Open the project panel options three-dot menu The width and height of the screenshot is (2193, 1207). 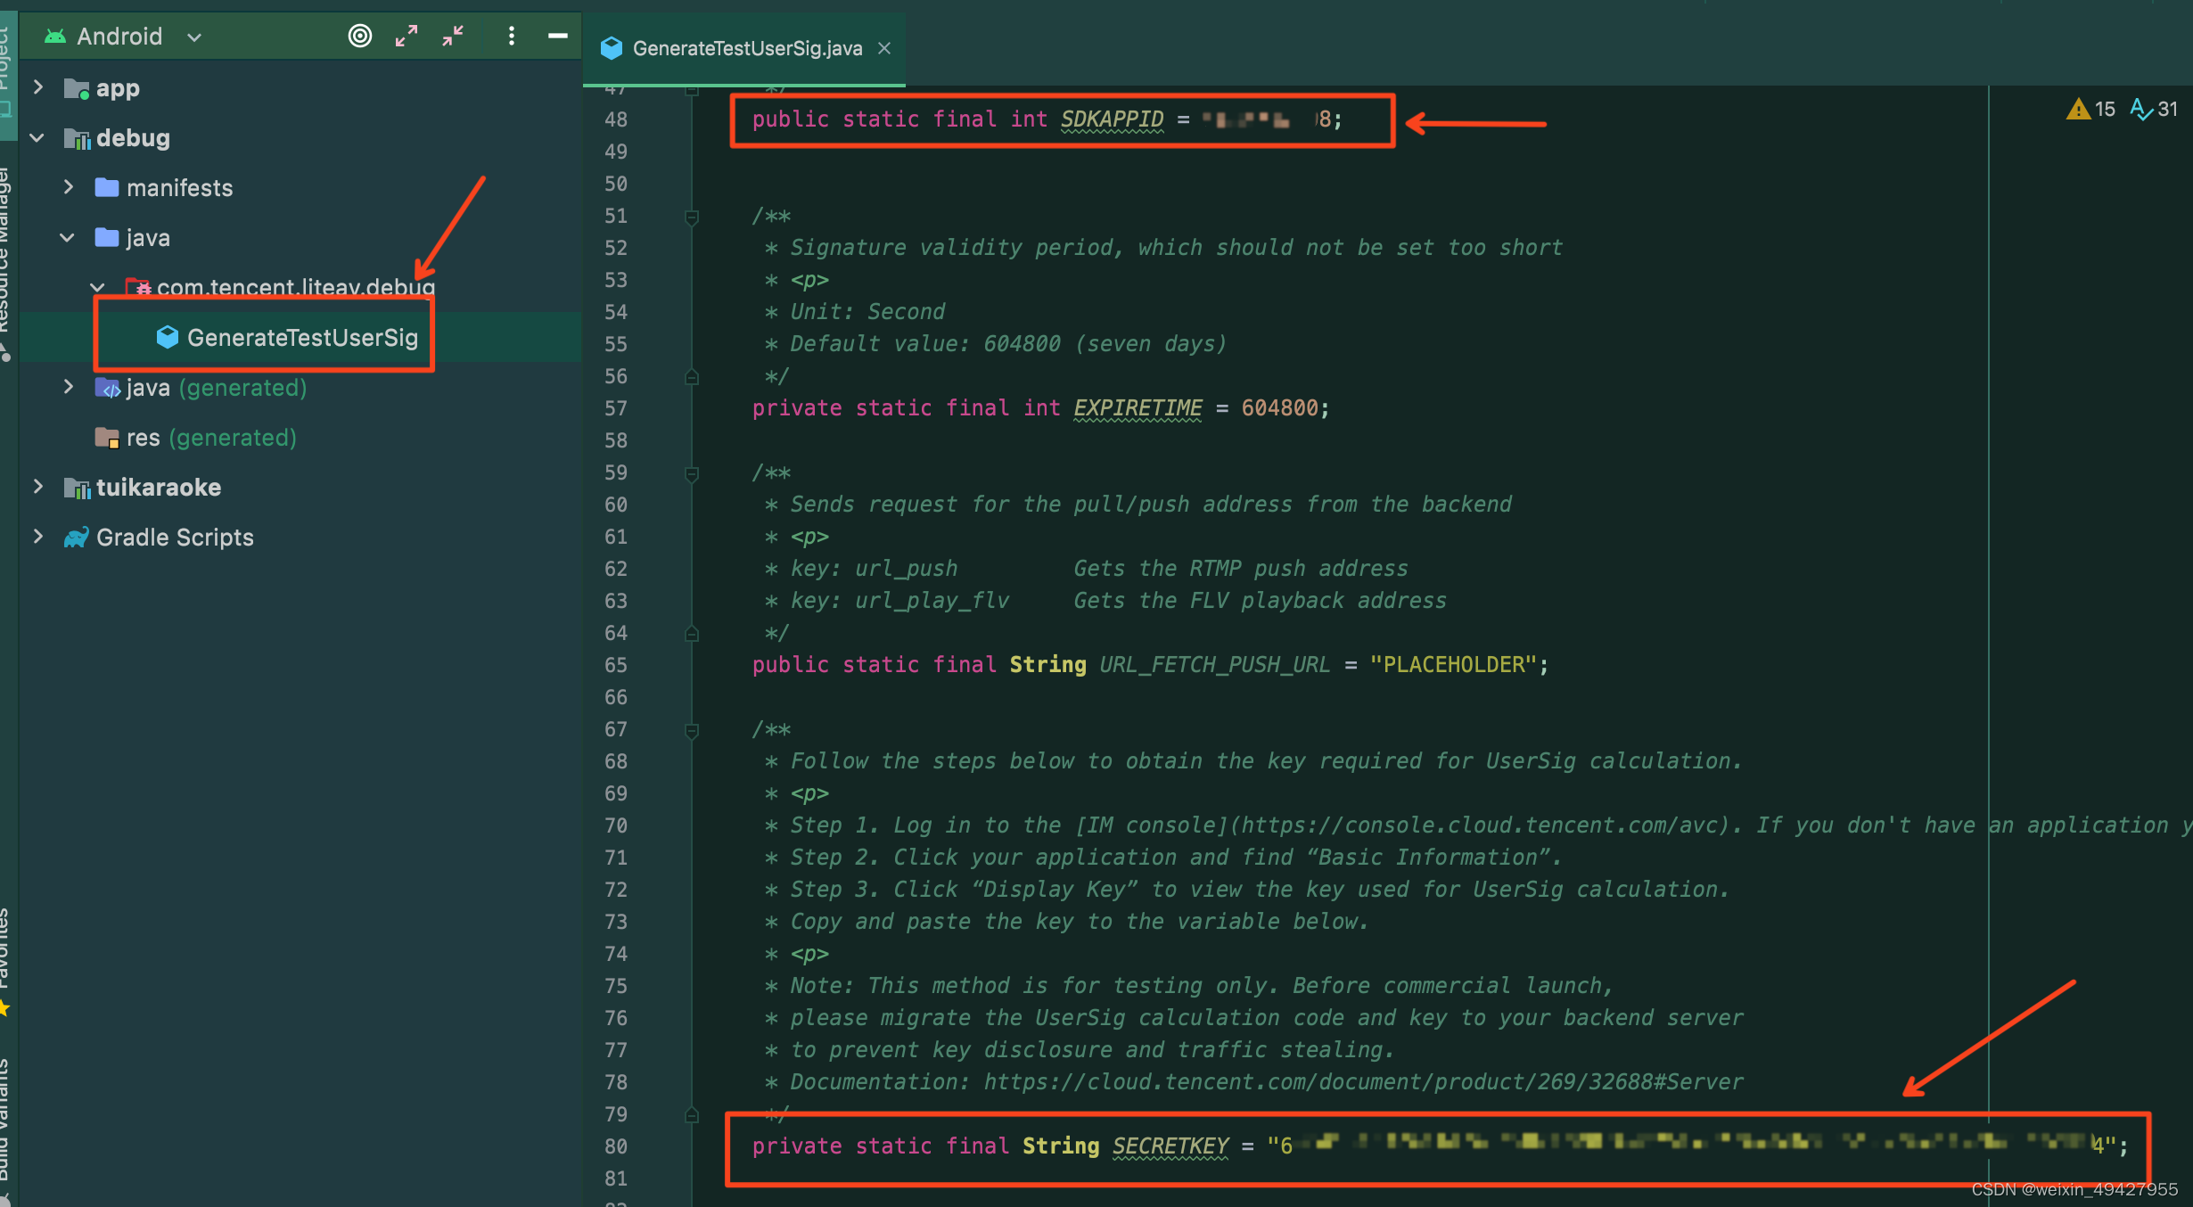(511, 36)
